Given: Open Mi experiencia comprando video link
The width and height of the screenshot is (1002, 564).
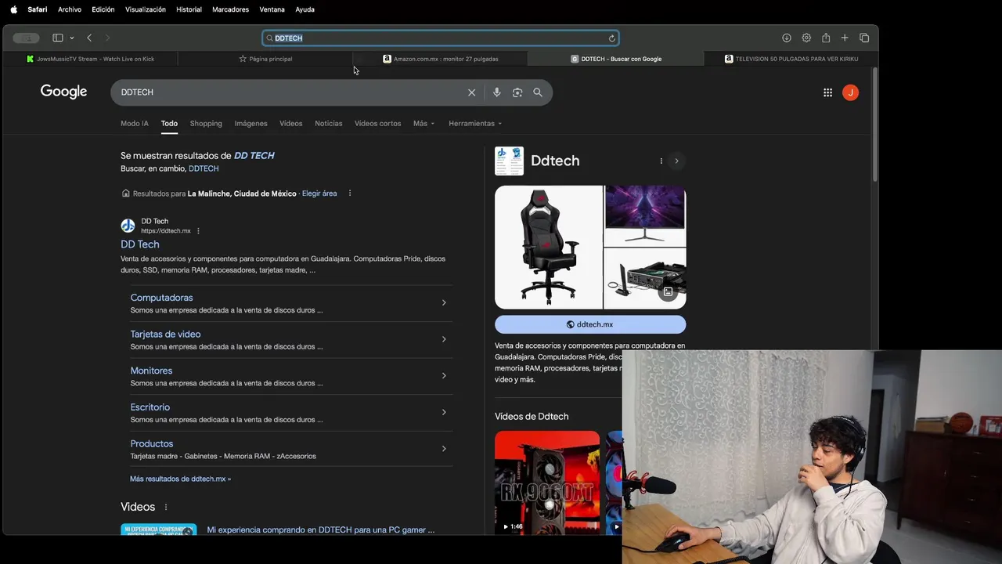Looking at the screenshot, I should click(x=320, y=530).
